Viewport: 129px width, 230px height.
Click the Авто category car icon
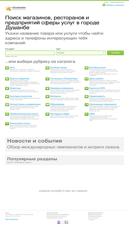[x=7, y=68]
